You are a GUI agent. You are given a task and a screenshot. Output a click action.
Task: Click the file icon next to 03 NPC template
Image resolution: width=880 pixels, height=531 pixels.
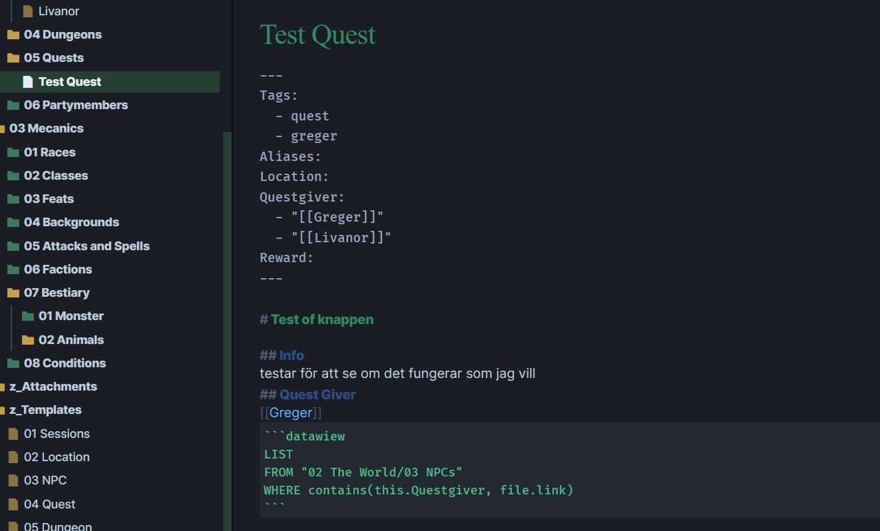pos(13,480)
